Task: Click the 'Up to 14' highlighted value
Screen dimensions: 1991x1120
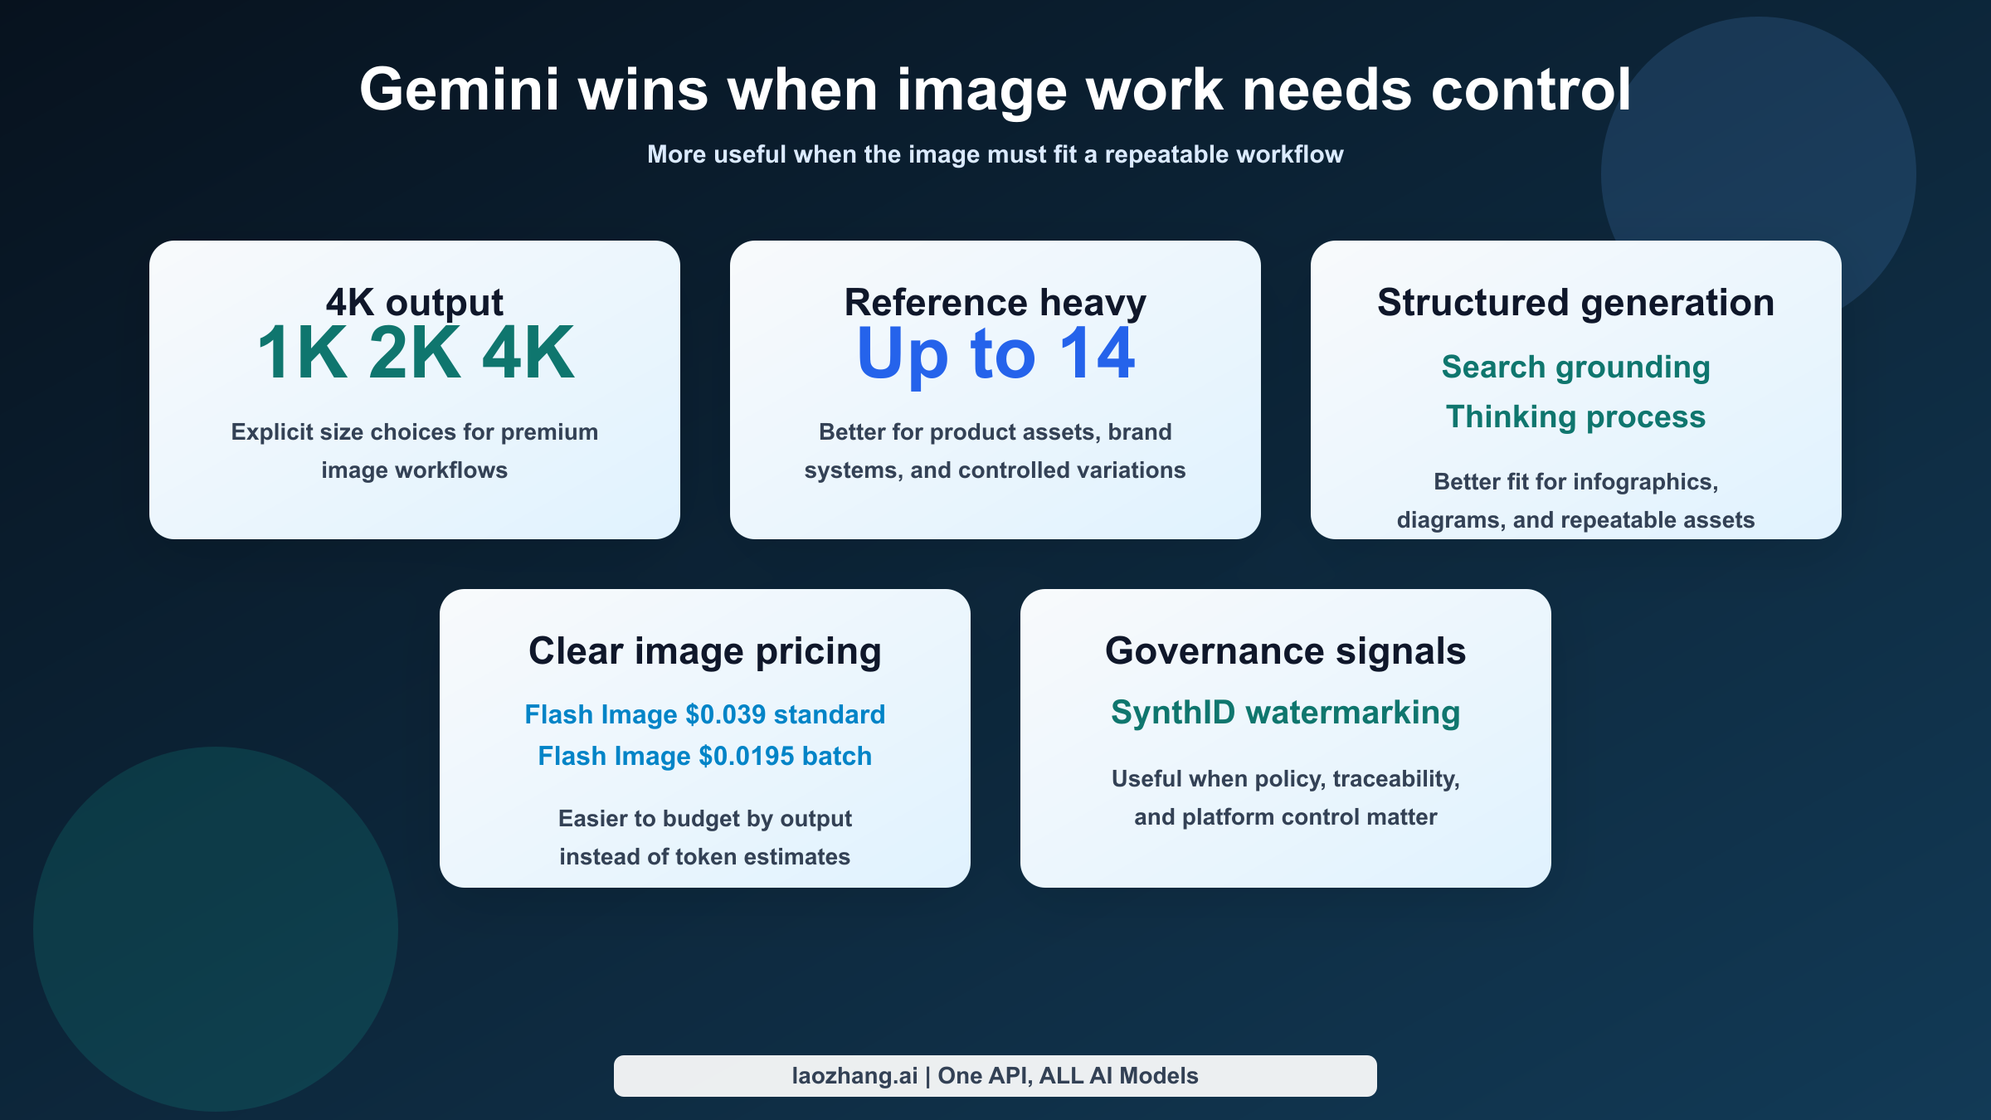Action: (x=995, y=357)
